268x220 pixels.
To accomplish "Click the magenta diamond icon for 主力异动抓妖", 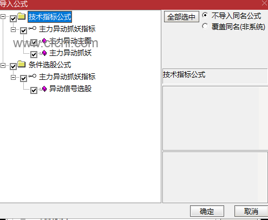I will click(x=44, y=53).
